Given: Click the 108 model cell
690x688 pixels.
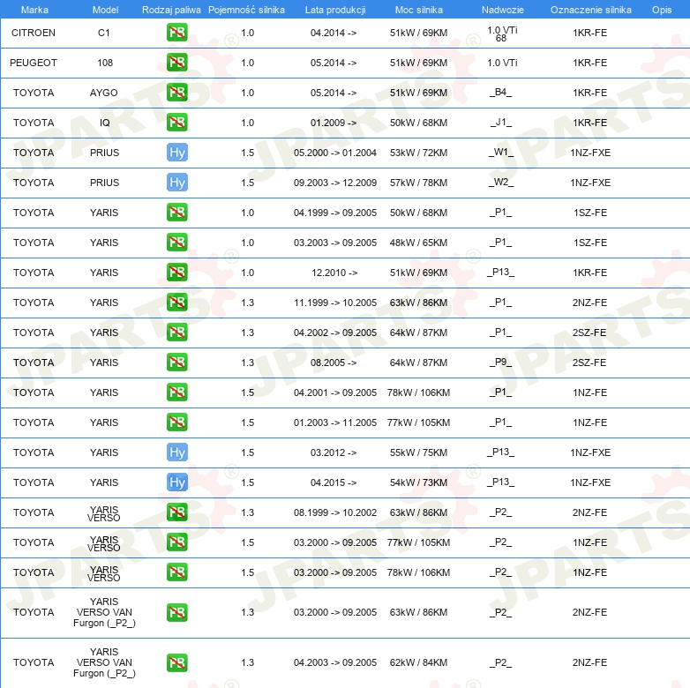Looking at the screenshot, I should 105,63.
